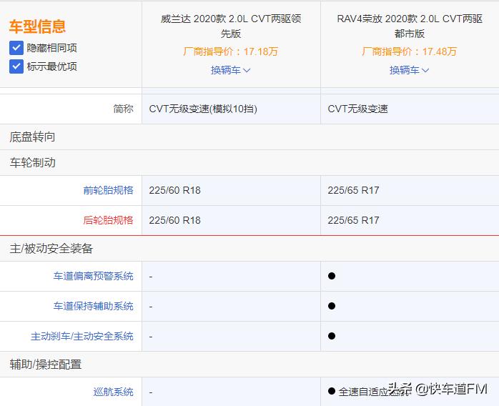Image resolution: width=499 pixels, height=406 pixels.
Task: Open the 前轮胎规格 parameter link
Action: (x=108, y=190)
